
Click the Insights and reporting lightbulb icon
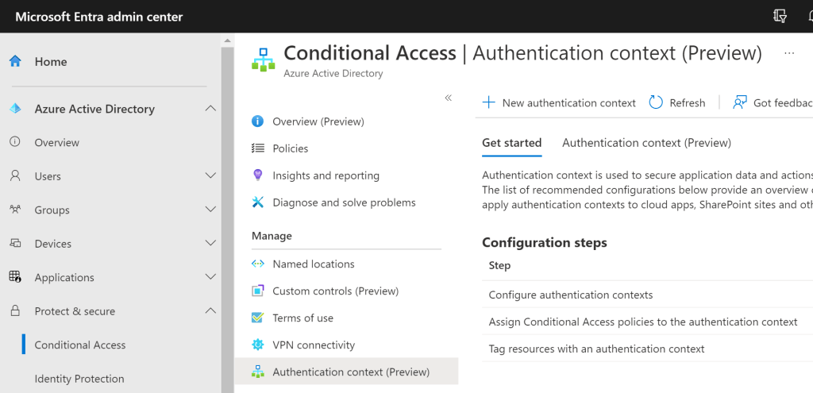click(257, 175)
